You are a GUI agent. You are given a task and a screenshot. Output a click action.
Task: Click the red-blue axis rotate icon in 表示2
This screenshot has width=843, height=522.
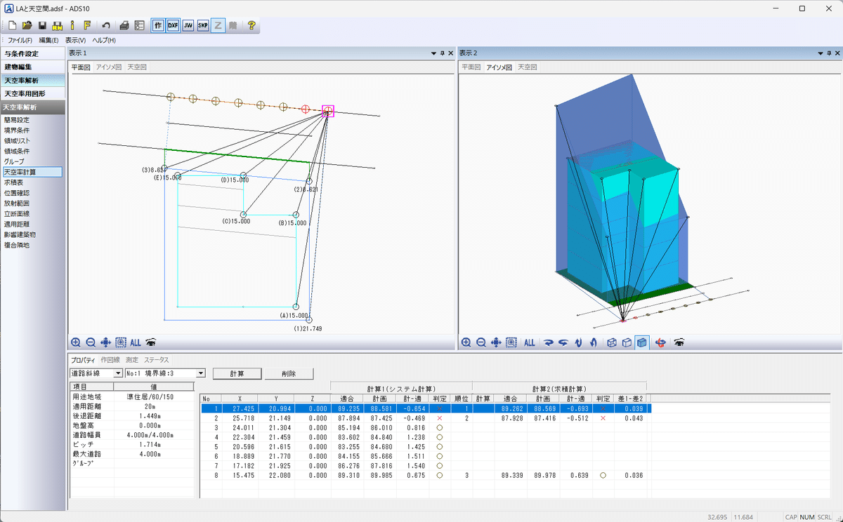pos(660,342)
